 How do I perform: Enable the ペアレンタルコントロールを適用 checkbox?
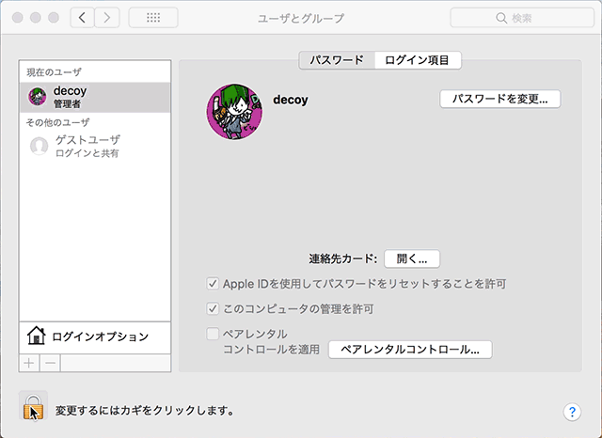213,334
